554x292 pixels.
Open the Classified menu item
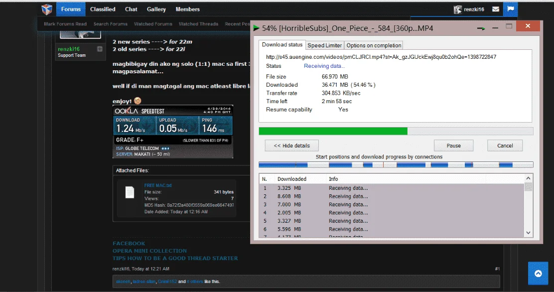[103, 9]
